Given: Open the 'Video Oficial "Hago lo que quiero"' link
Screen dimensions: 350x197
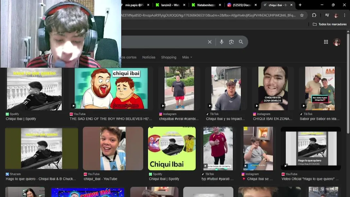Looking at the screenshot, I should tap(310, 179).
